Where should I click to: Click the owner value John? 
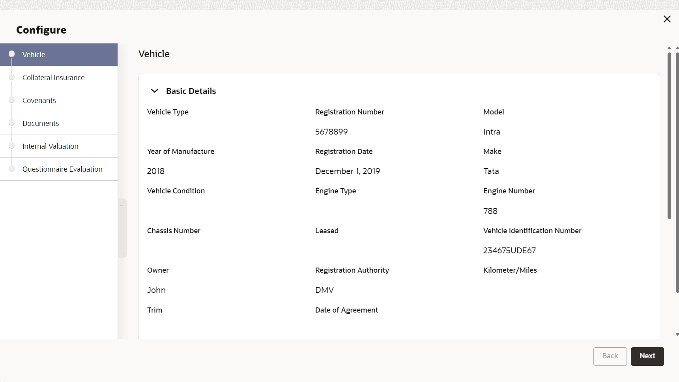tap(156, 290)
